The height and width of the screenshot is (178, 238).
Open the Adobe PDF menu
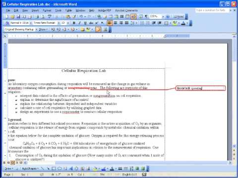(105, 10)
